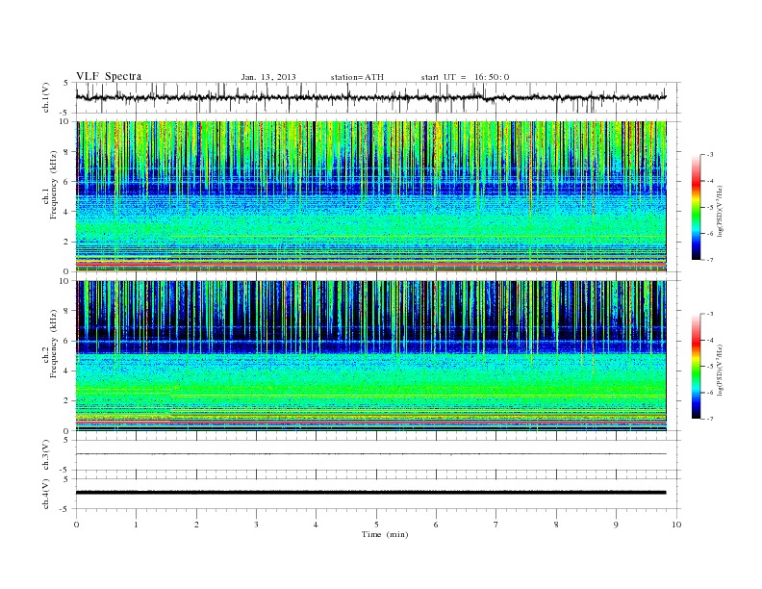Viewport: 762px width, 589px height.
Task: Click the "station=ATH" header label
Action: [357, 77]
